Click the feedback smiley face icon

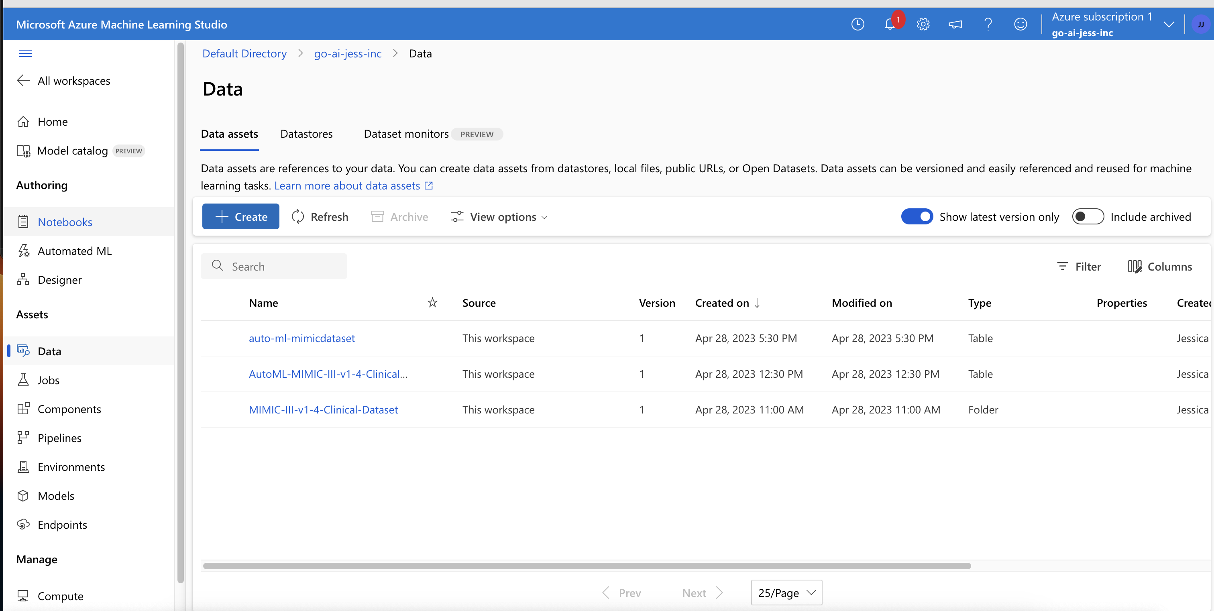pyautogui.click(x=1020, y=24)
